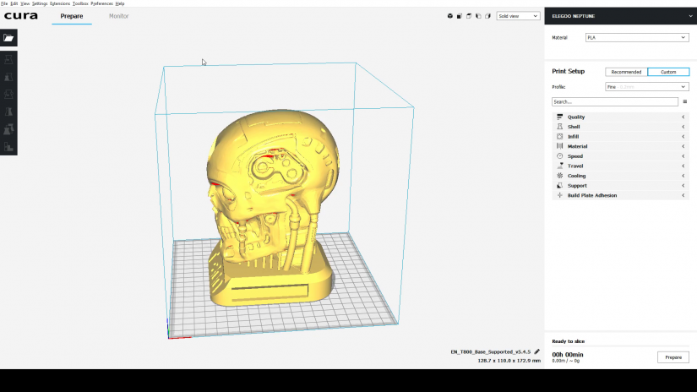Click the pencil icon to rename job
Screen dimensions: 697x392
click(537, 351)
